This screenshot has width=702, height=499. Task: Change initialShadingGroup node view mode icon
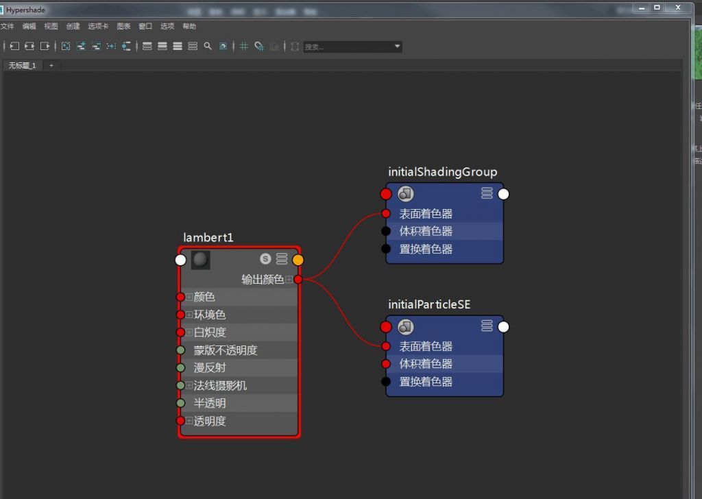coord(487,193)
